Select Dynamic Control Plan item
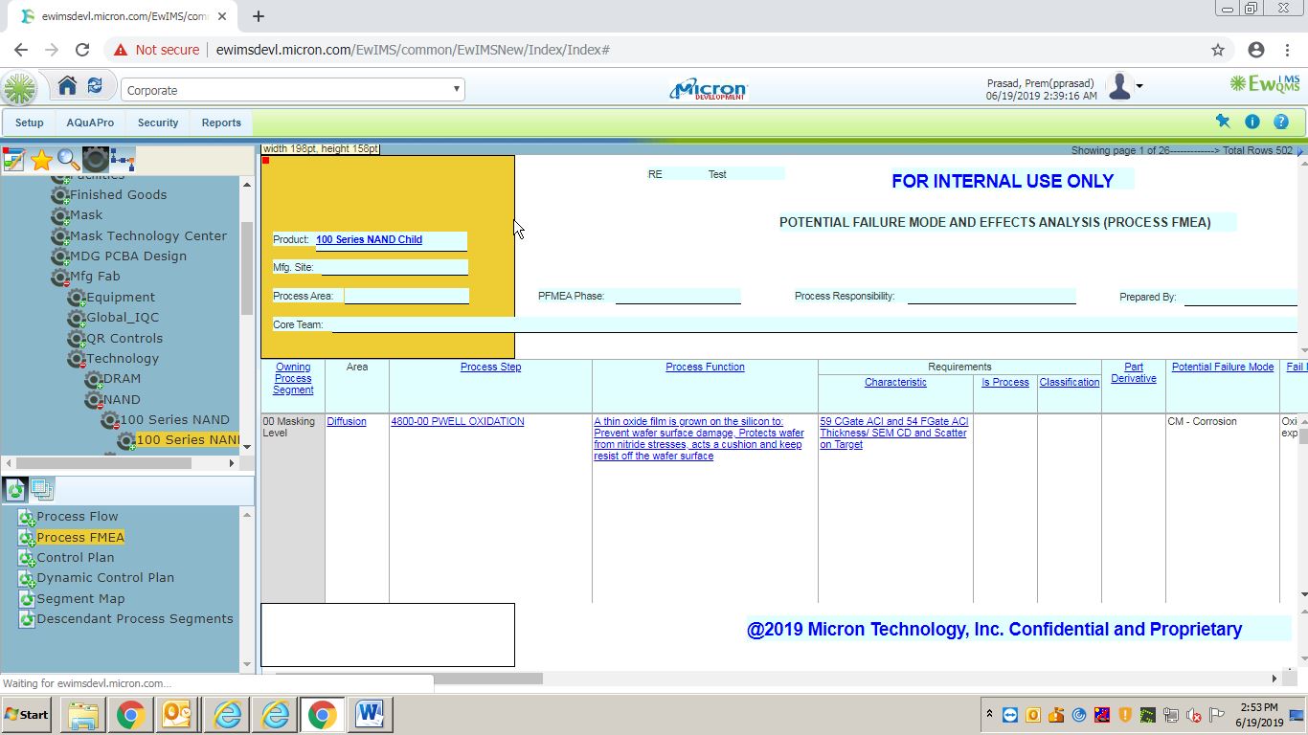1308x735 pixels. (105, 577)
